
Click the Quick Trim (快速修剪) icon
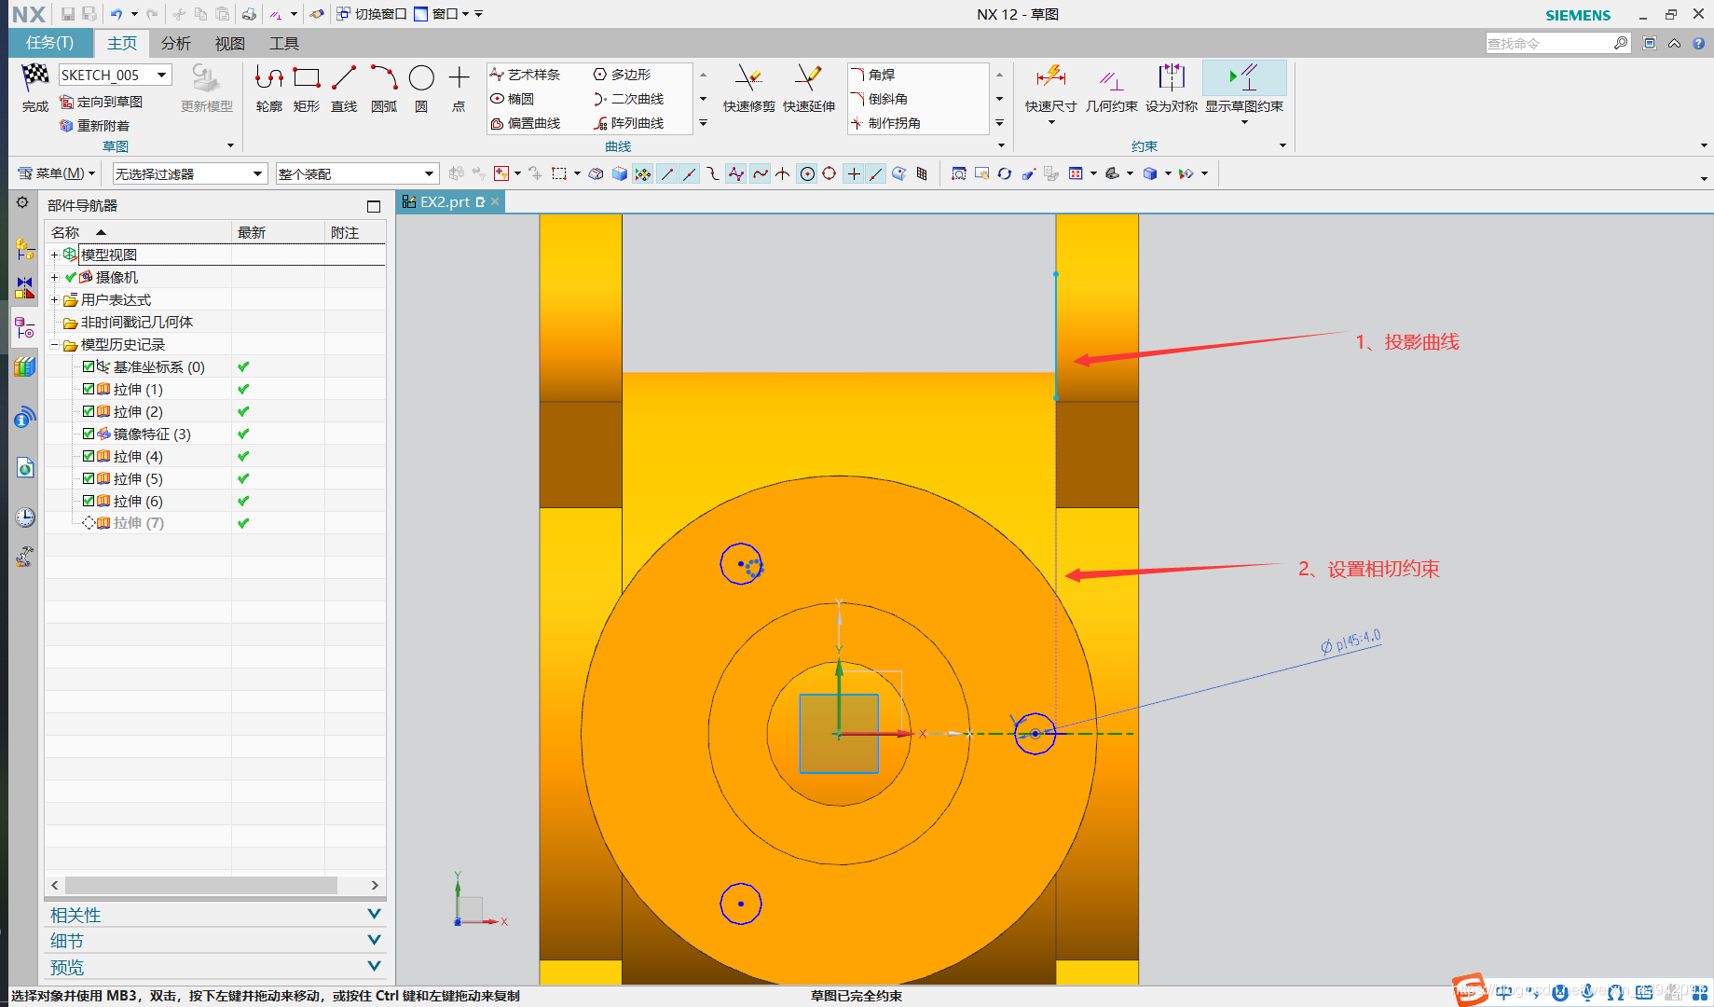coord(748,78)
